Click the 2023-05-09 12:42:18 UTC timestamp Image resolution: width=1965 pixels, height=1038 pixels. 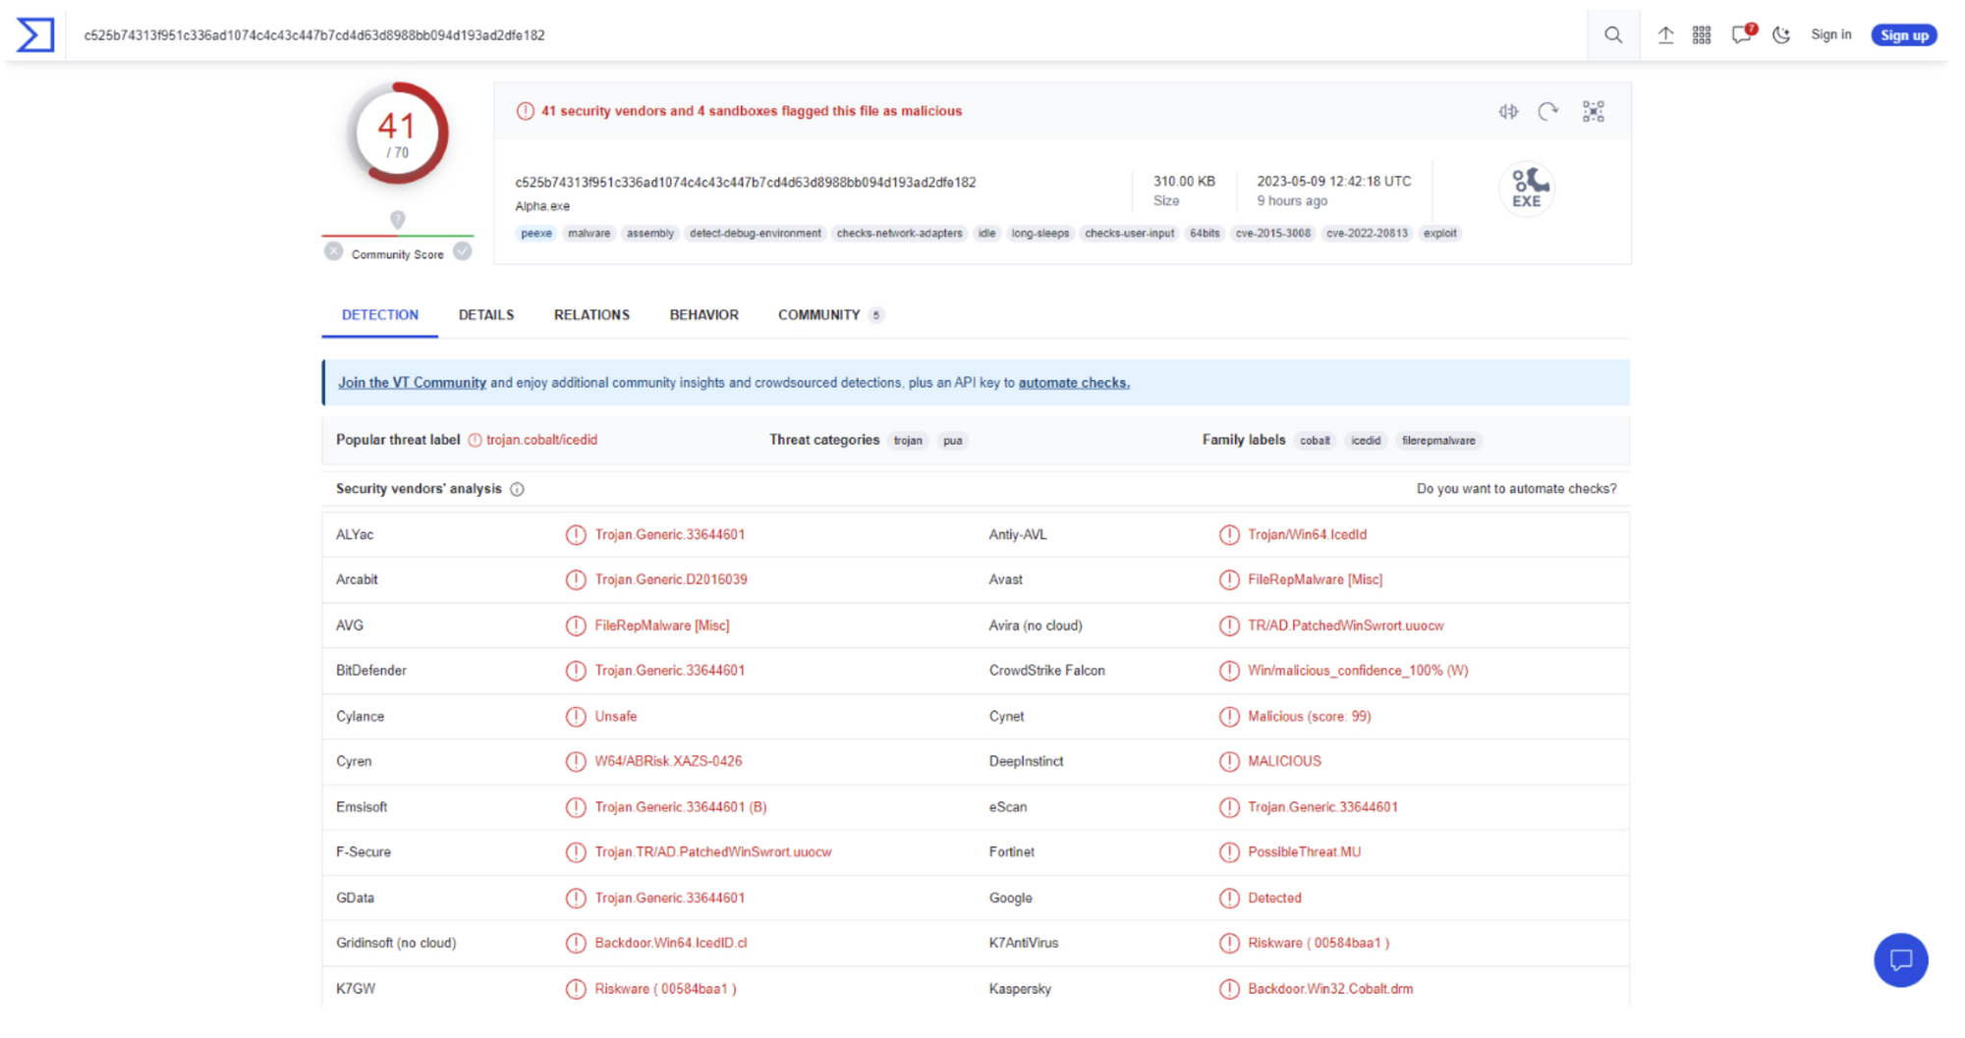coord(1334,182)
